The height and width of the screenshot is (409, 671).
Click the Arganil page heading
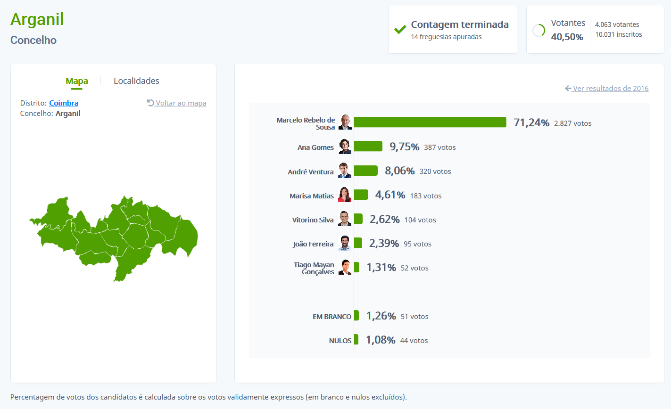37,19
